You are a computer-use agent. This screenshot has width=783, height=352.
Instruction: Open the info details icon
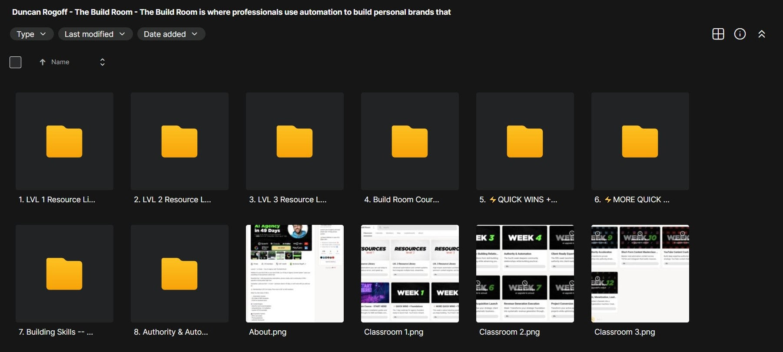[x=740, y=34]
